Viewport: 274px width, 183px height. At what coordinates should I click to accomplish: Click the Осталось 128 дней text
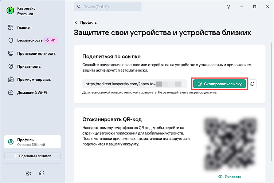pos(31,145)
